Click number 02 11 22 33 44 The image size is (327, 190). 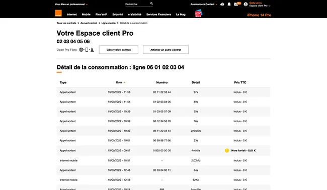162,92
